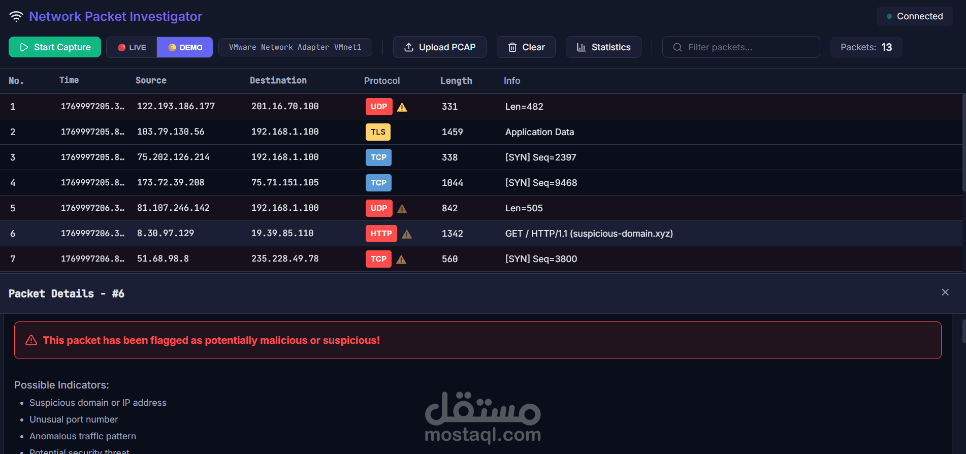
Task: Click the No. column header
Action: 16,81
